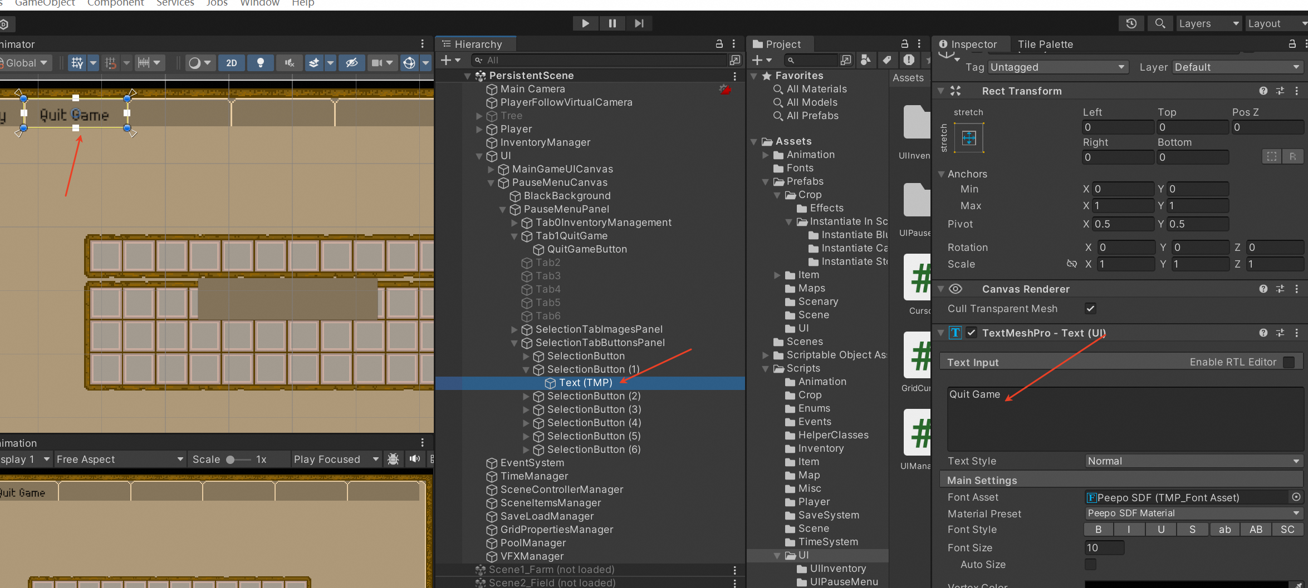Click the anchor presets stretch box
Screen dimensions: 1308x588
[969, 138]
